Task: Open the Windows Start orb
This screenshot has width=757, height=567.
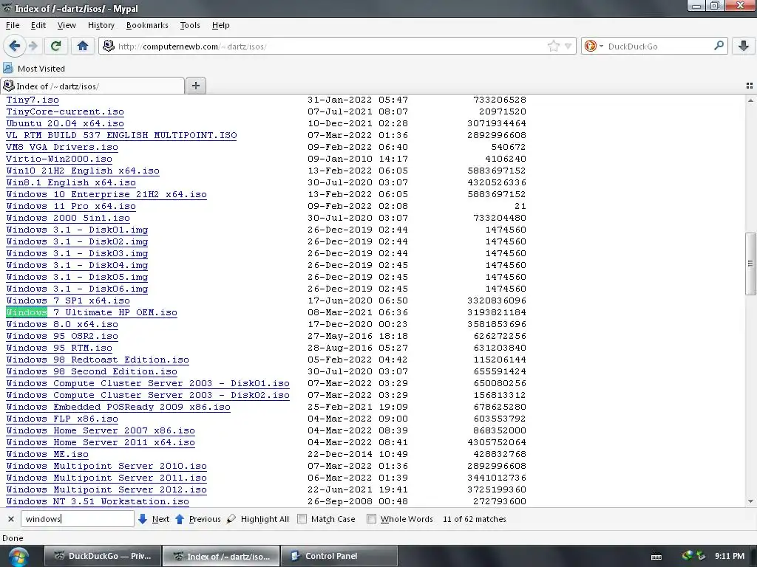Action: click(18, 557)
